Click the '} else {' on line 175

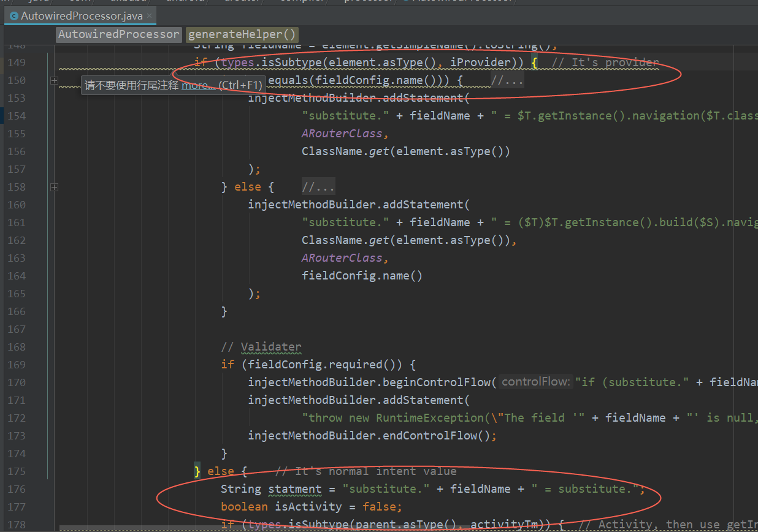221,471
